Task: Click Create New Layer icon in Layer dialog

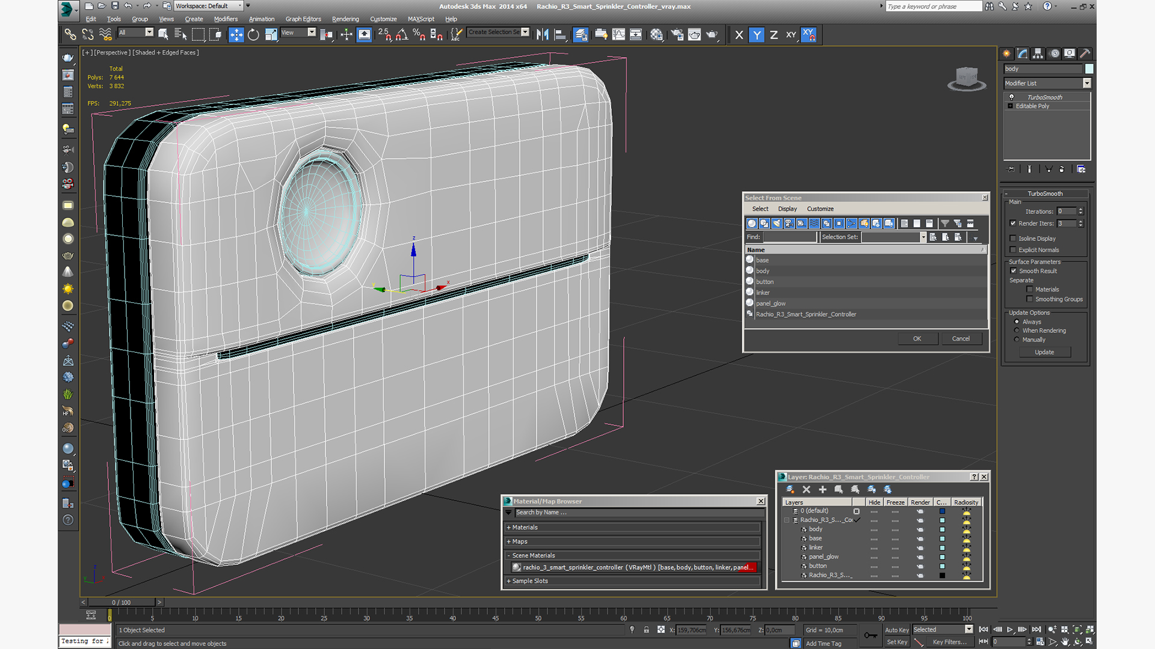Action: click(790, 489)
